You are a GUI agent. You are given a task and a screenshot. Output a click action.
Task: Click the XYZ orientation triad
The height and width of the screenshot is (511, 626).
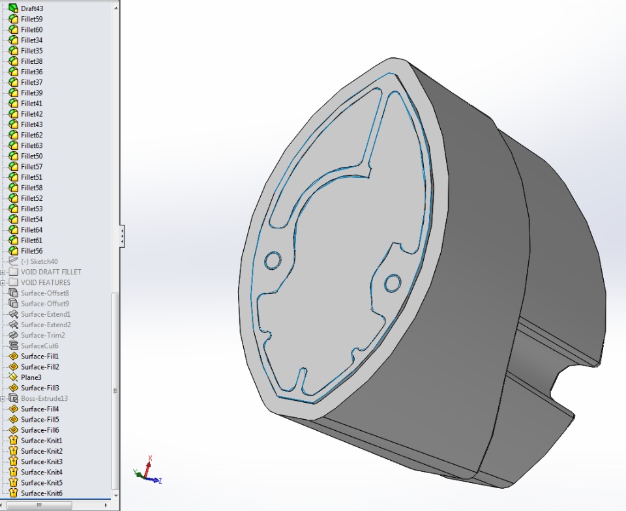click(x=147, y=471)
